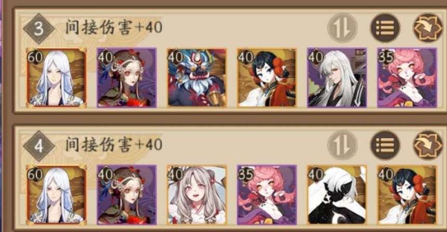Select the silver-haired male character in team 3
Viewport: 447px width, 232px height.
coord(337,78)
